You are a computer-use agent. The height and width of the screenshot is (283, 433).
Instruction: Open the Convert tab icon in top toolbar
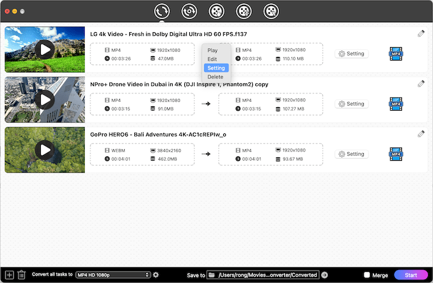point(162,11)
